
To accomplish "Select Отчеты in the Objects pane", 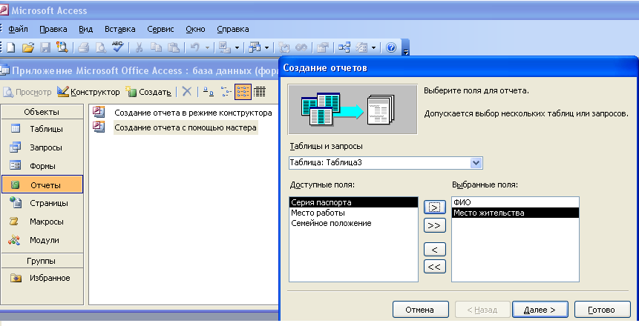I will coord(42,184).
